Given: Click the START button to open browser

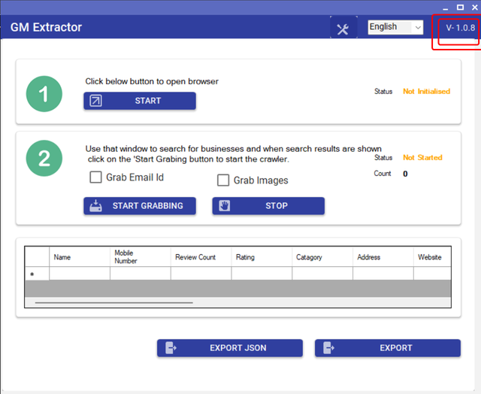Looking at the screenshot, I should pyautogui.click(x=140, y=101).
